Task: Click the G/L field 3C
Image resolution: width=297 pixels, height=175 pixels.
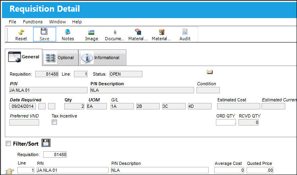Action: (x=174, y=106)
